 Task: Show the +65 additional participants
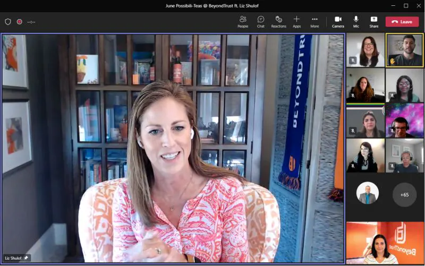(x=404, y=194)
